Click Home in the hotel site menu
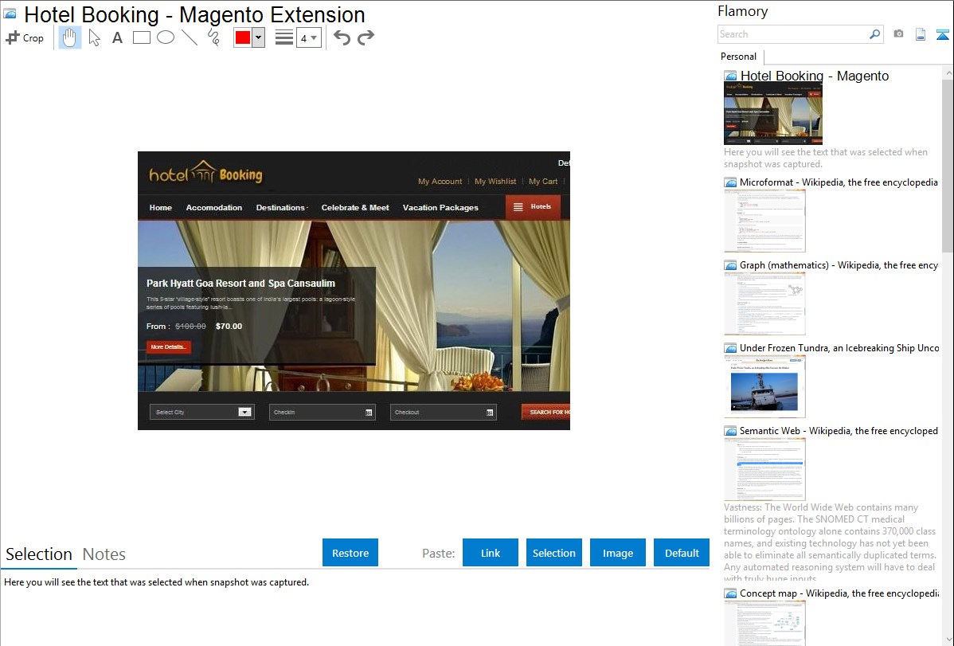The height and width of the screenshot is (646, 954). pyautogui.click(x=161, y=208)
